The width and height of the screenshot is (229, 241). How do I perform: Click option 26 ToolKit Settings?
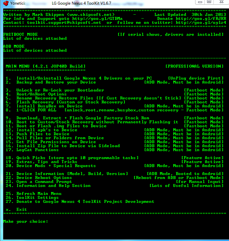pyautogui.click(x=32, y=198)
